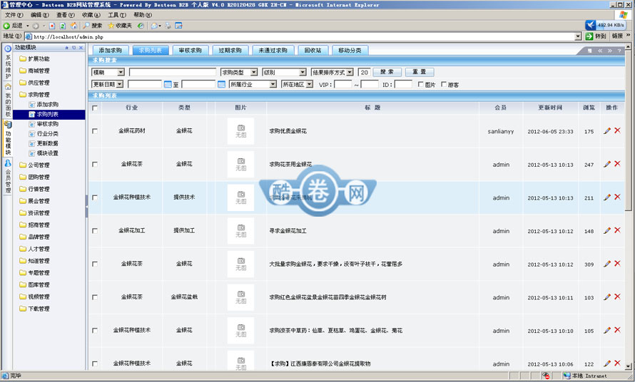Click the IE Refresh toolbar icon
The image size is (635, 382).
point(63,26)
